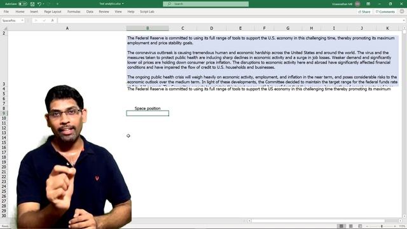Click horizontal scrollbar right arrow
The height and width of the screenshot is (229, 407).
click(401, 221)
